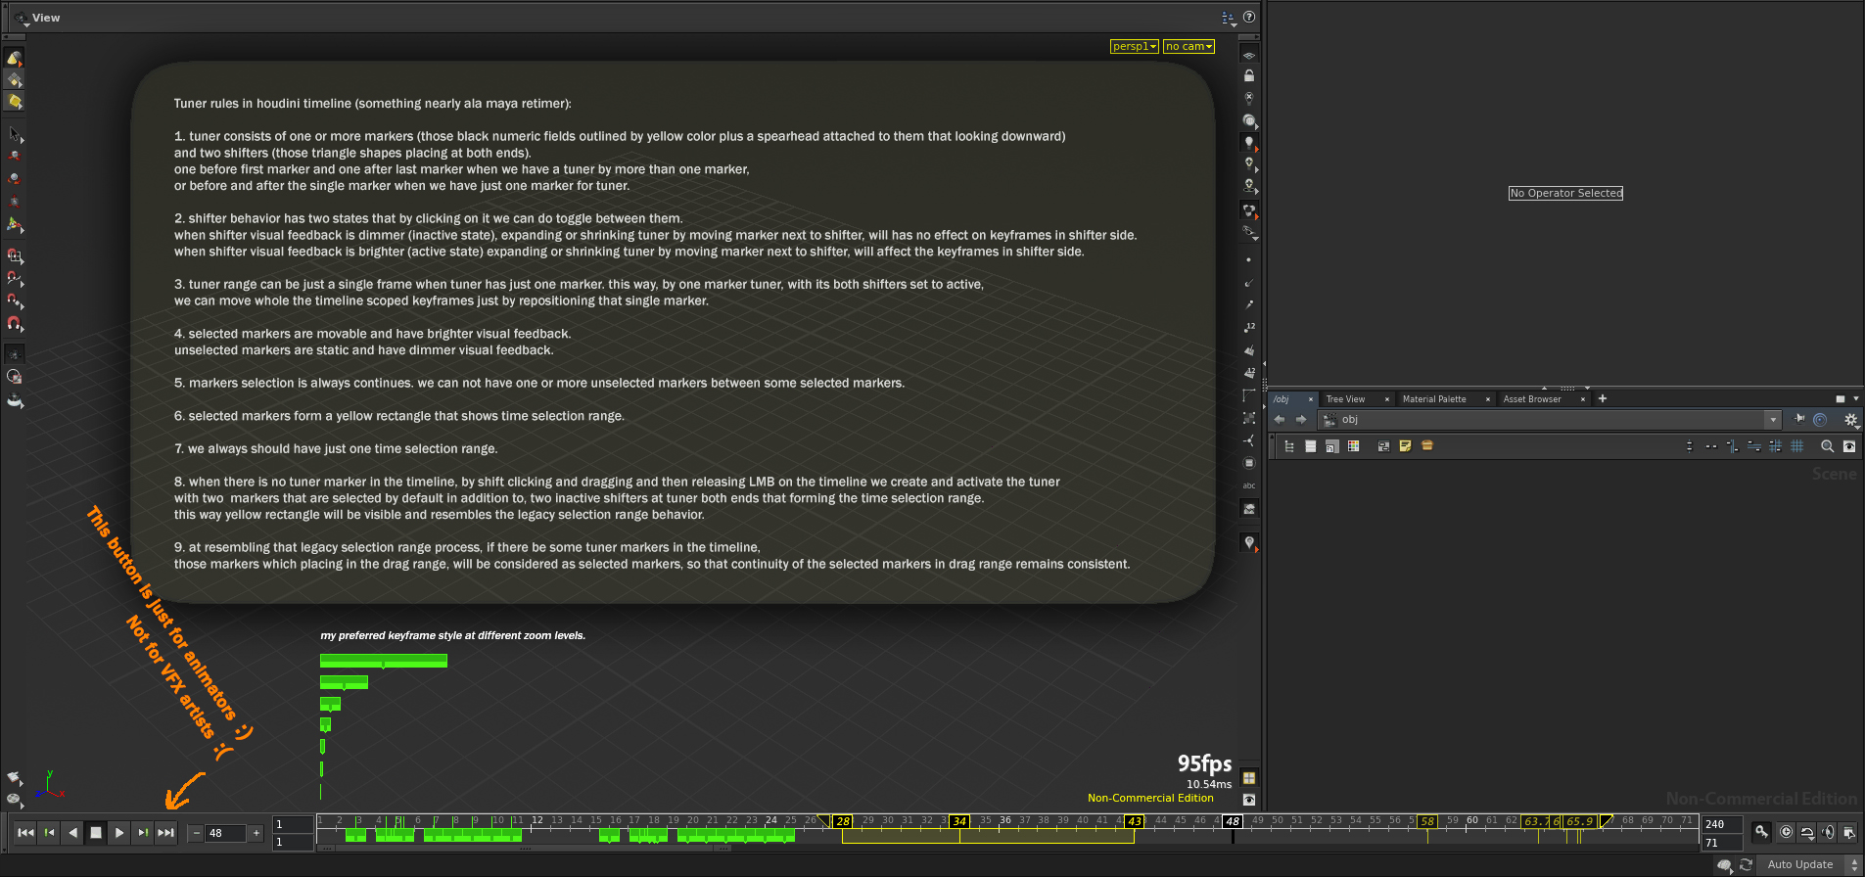Add a new pane tab with plus
The image size is (1865, 877).
pyautogui.click(x=1603, y=398)
